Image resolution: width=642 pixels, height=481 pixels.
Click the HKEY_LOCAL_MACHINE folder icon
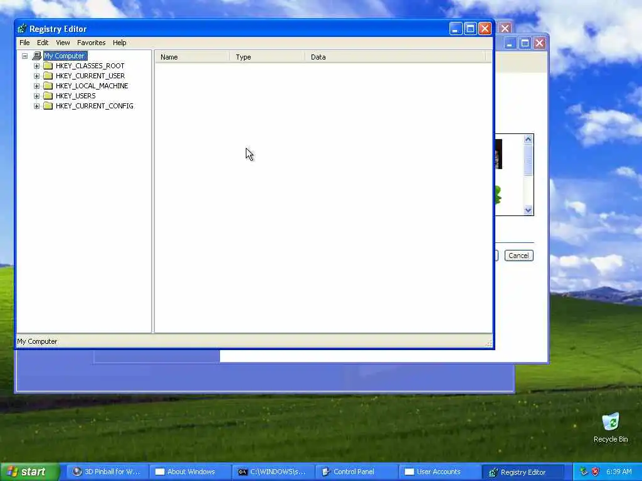click(x=48, y=85)
